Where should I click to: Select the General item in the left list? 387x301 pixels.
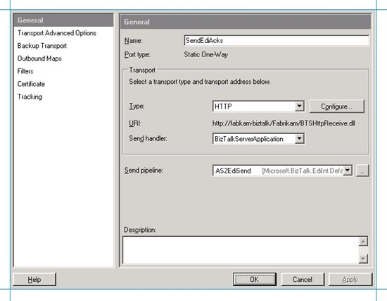[63, 20]
